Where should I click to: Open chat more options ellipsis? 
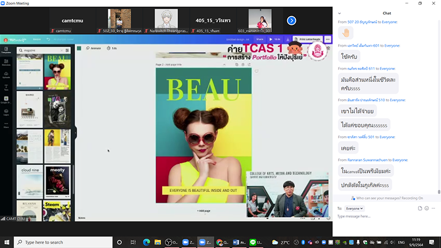click(433, 208)
